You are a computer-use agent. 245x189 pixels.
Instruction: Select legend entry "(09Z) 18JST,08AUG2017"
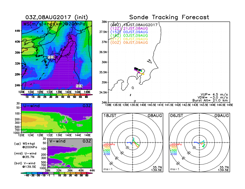point(134,25)
